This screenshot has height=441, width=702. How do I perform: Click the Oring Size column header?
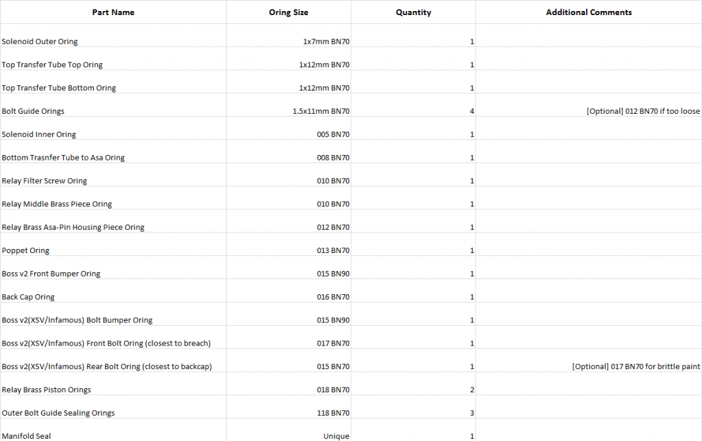click(289, 12)
